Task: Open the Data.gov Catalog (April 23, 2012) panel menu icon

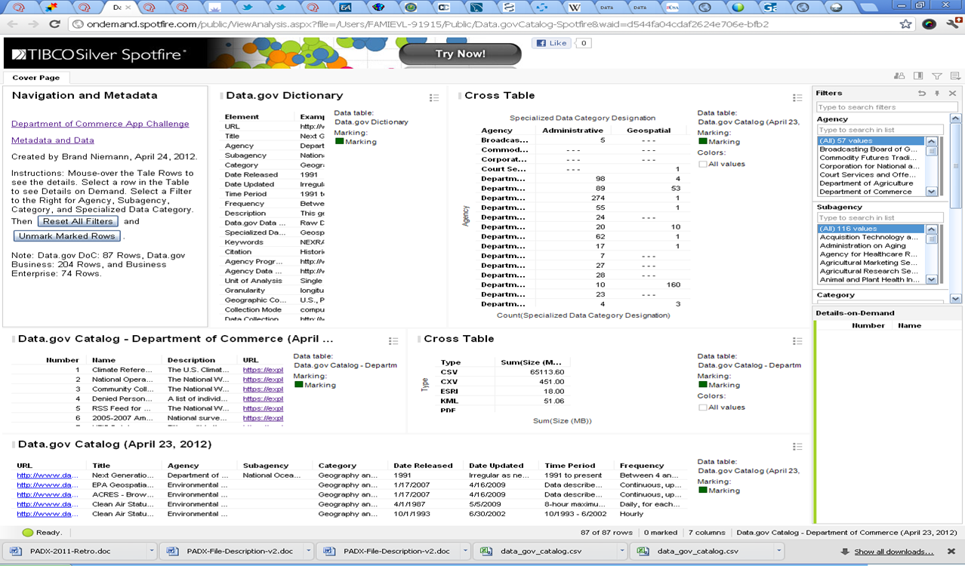Action: (797, 447)
